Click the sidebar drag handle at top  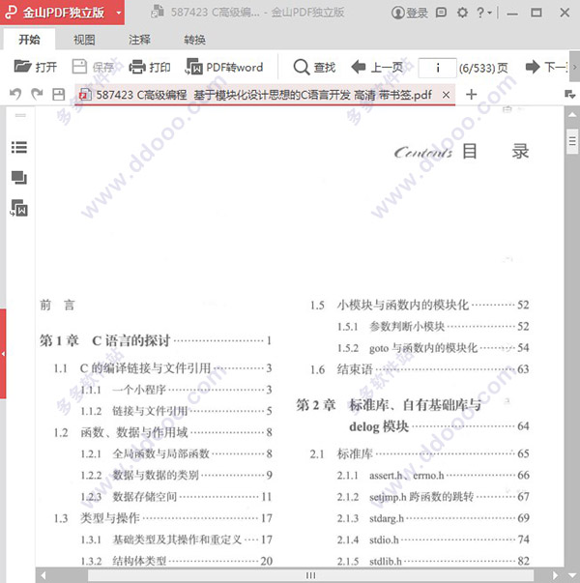coord(20,116)
